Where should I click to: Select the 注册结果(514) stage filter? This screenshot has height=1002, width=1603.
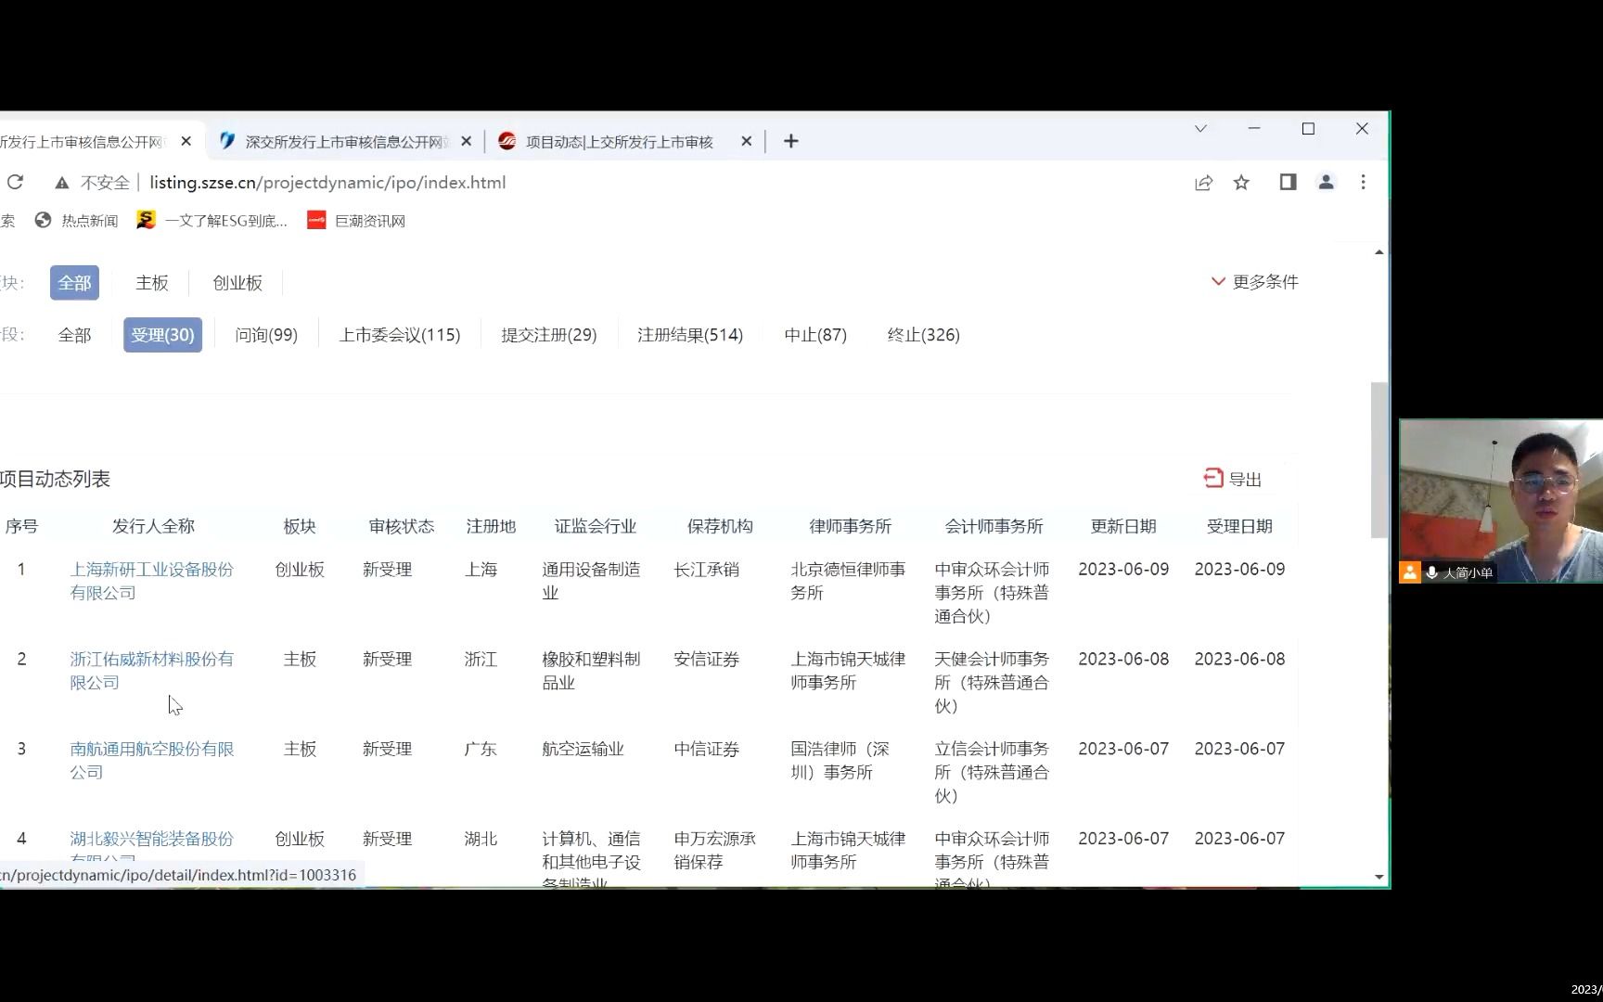(x=690, y=335)
